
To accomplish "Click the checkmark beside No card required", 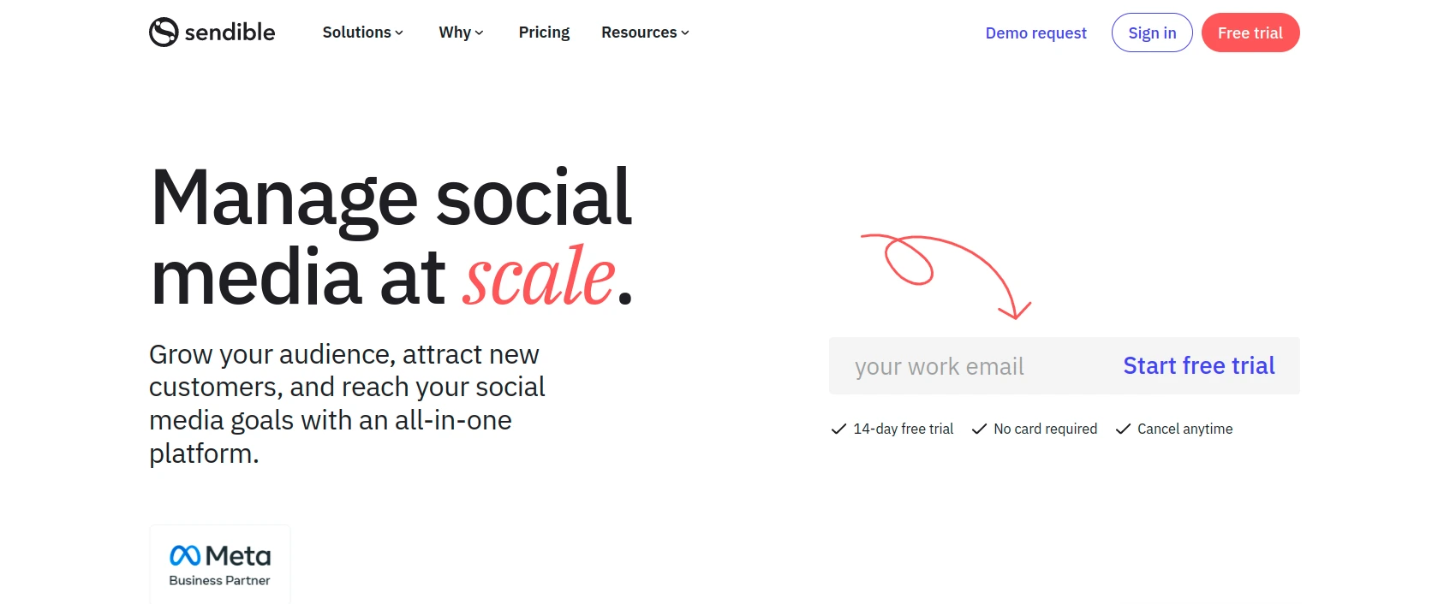I will tap(979, 429).
